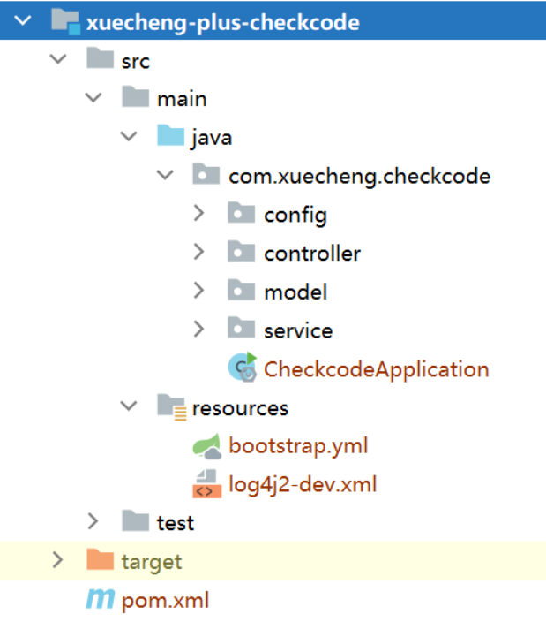Click the bootstrap.yml Spring config file icon

[x=206, y=446]
